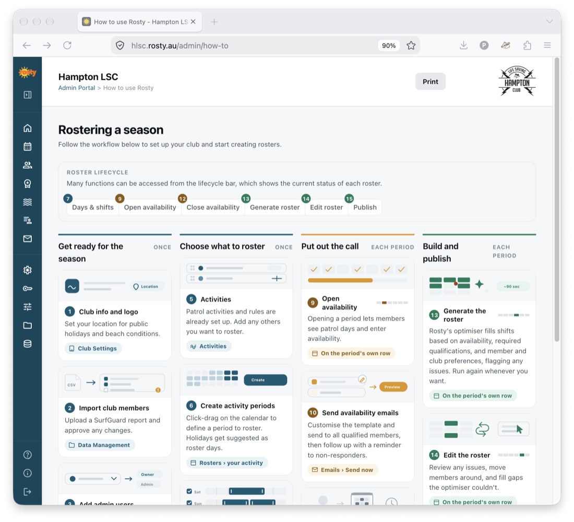This screenshot has height=522, width=574.
Task: Click the Print button
Action: [430, 82]
